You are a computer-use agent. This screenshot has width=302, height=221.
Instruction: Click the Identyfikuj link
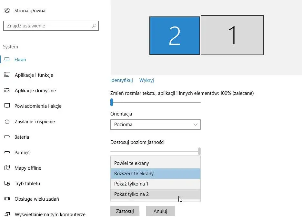(x=121, y=80)
